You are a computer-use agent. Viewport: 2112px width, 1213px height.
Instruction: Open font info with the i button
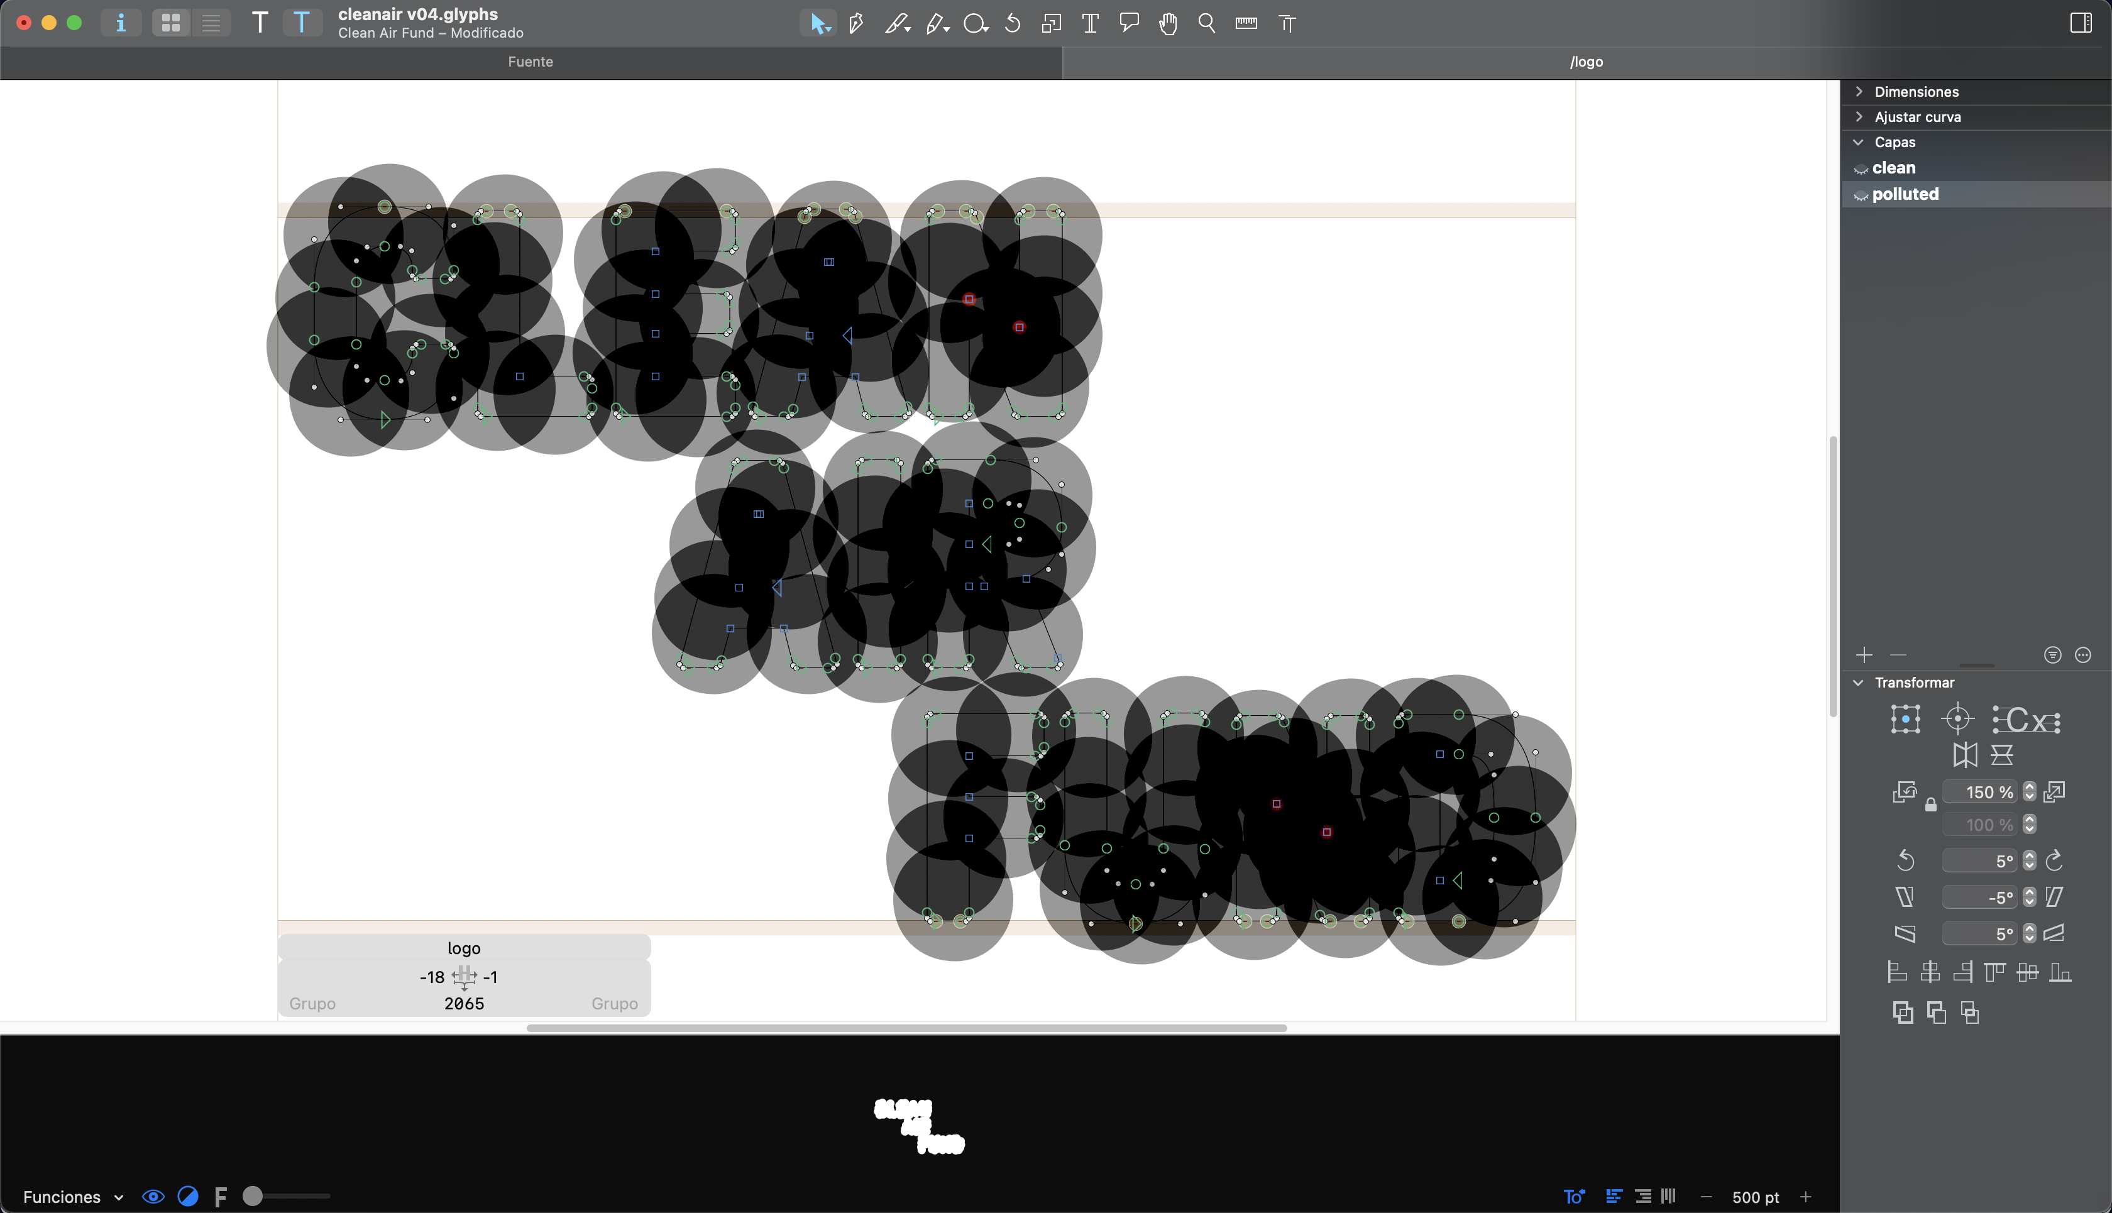point(121,23)
